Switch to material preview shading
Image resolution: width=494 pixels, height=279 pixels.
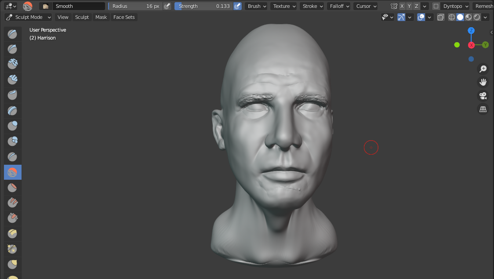[x=469, y=17]
